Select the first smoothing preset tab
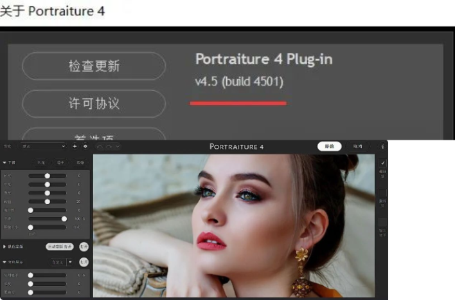 (x=40, y=163)
